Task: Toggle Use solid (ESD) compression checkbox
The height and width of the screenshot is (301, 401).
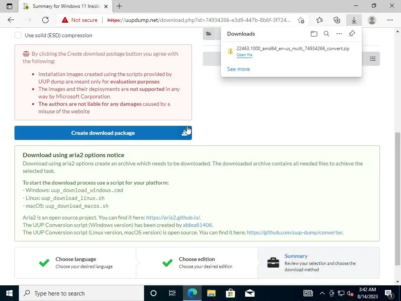Action: [18, 35]
